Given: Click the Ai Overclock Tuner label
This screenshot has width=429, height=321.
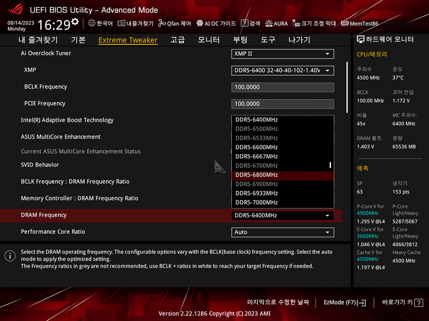Looking at the screenshot, I should coord(46,53).
